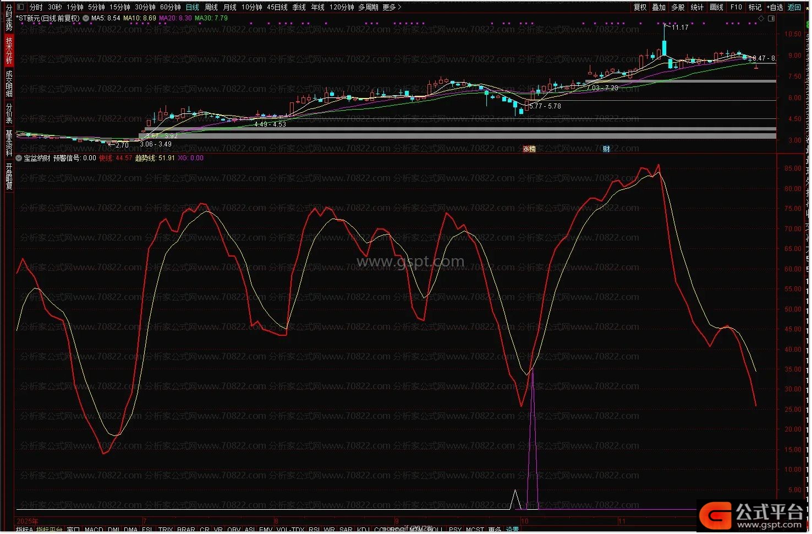Click the MA20 magenta moving average label
Image resolution: width=812 pixels, height=534 pixels.
(175, 18)
